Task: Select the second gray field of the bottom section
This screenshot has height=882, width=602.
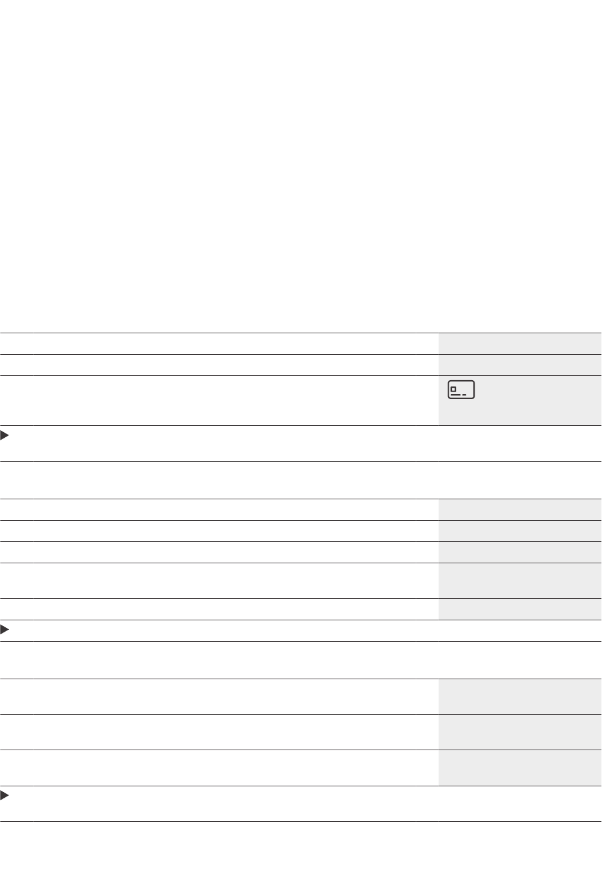Action: pyautogui.click(x=520, y=732)
